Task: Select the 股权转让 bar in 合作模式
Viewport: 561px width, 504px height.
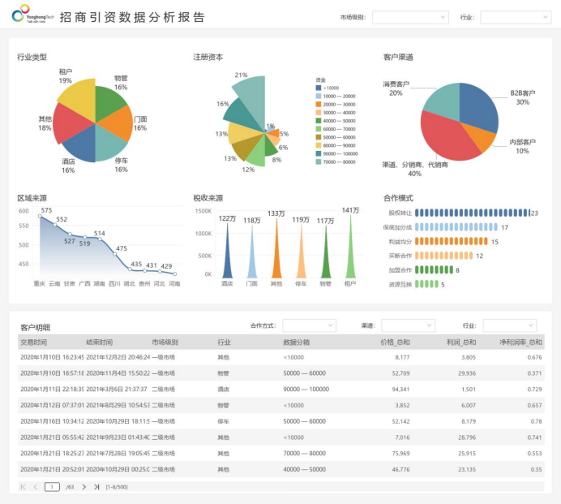Action: point(471,213)
